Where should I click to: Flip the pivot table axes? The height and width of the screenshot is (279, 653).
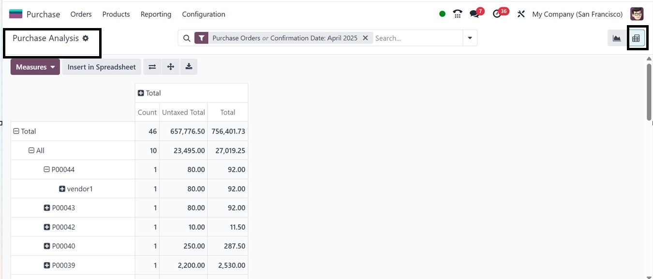(152, 67)
